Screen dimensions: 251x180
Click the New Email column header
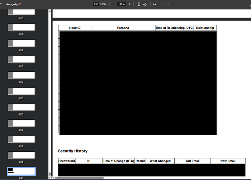(228, 161)
